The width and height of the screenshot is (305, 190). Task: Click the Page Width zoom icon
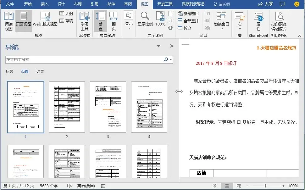(170, 28)
